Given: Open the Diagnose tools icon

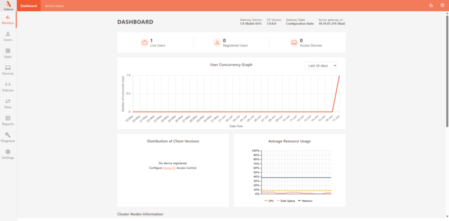Looking at the screenshot, I should point(8,135).
